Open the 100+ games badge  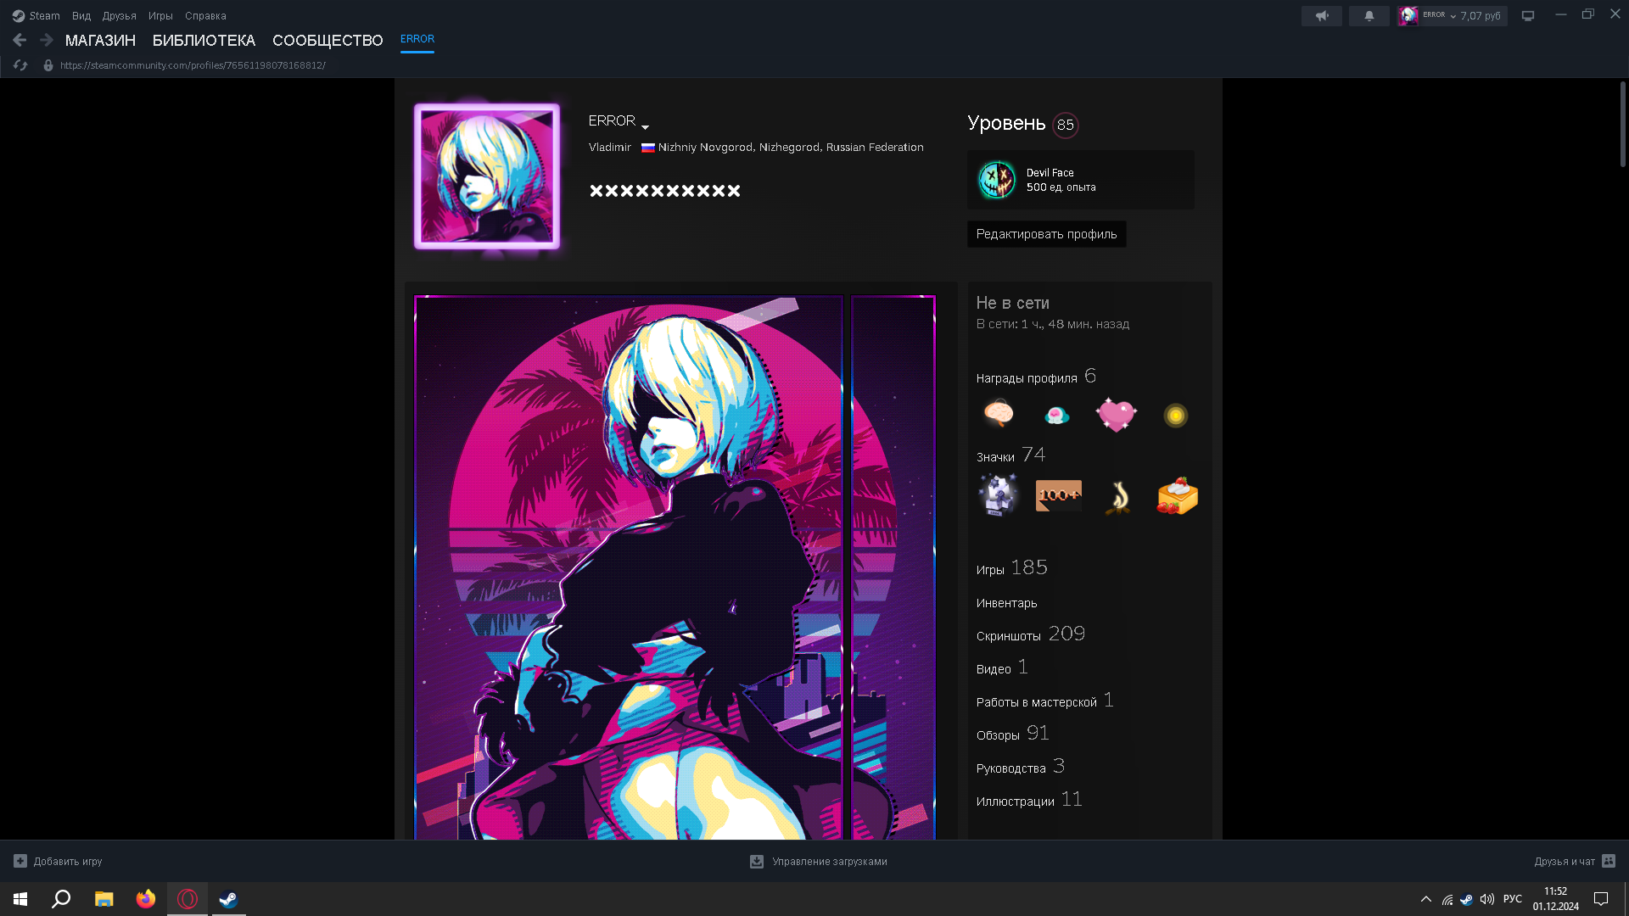click(1058, 495)
